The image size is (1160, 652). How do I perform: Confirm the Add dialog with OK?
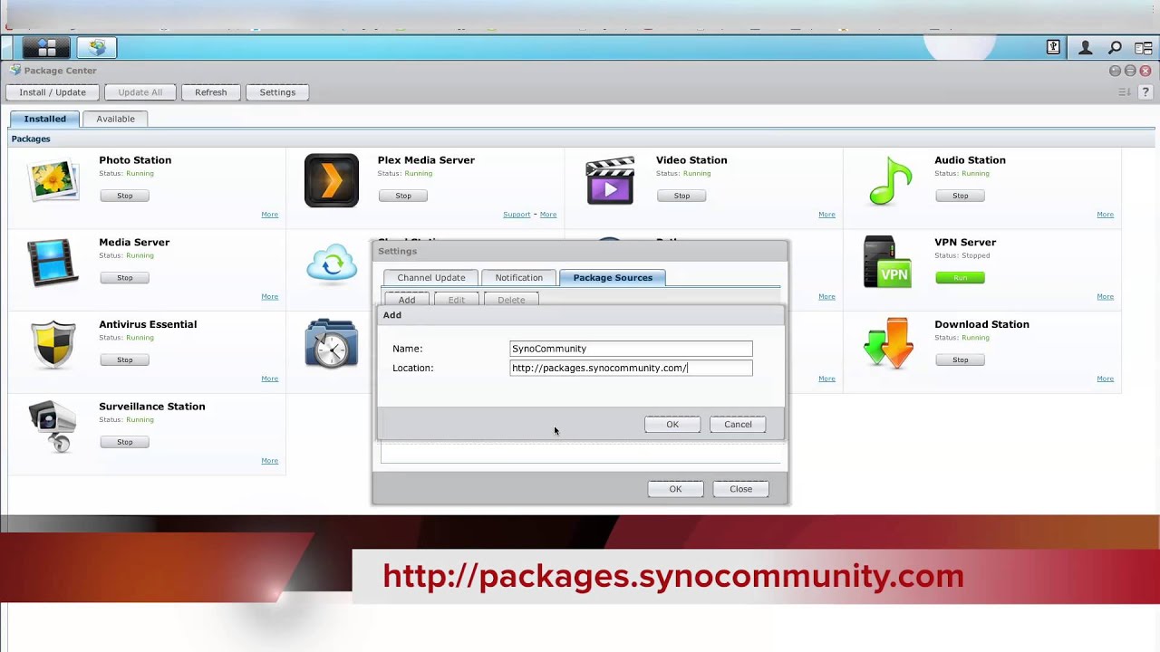click(672, 425)
